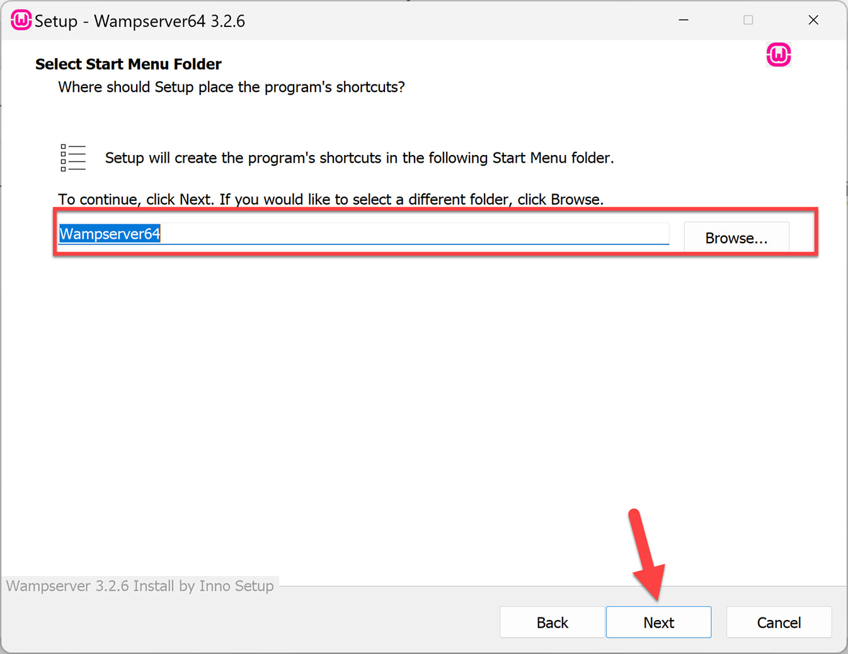
Task: Click the pink Wampserver logo at top right
Action: tap(779, 55)
